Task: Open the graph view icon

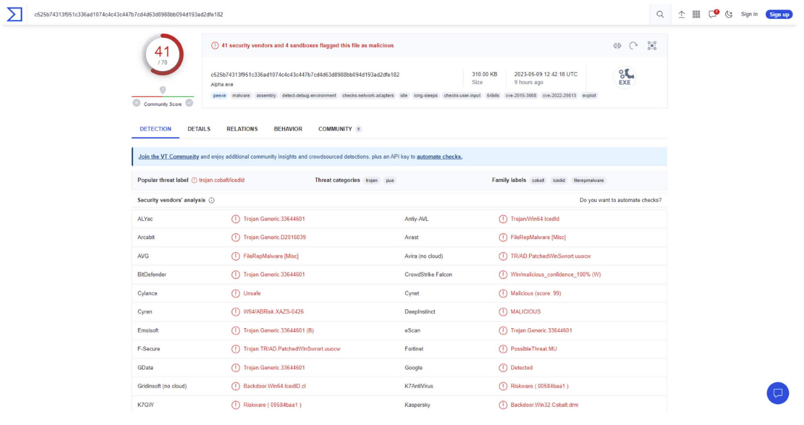Action: 652,46
